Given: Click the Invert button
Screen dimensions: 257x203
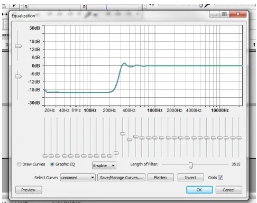Looking at the screenshot, I should [190, 178].
